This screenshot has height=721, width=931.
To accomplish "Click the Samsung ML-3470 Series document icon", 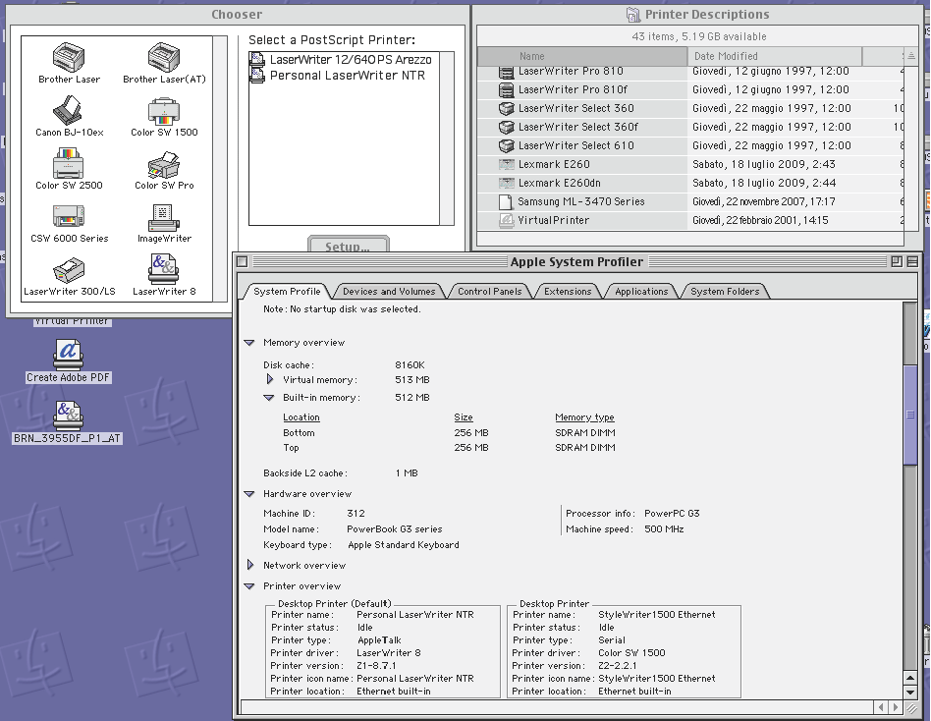I will click(x=506, y=202).
